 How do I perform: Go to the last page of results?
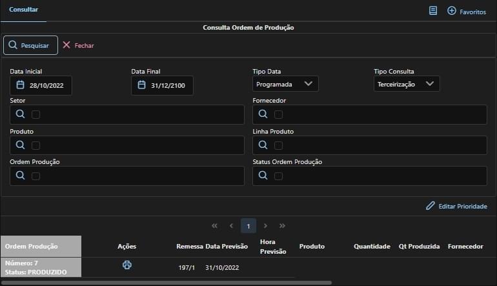282,226
